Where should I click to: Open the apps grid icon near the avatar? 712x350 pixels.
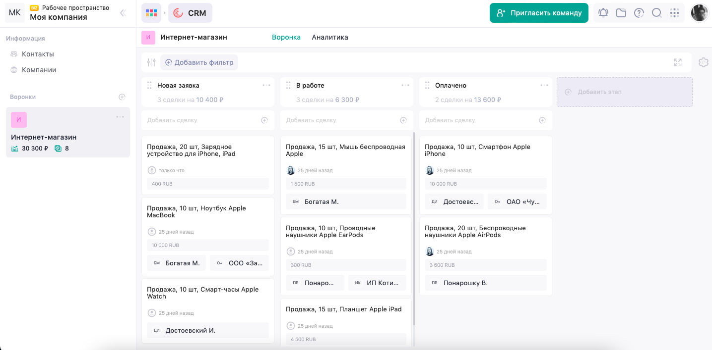[675, 13]
